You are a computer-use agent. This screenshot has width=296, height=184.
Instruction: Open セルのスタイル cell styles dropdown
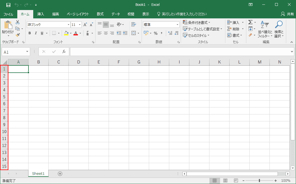[x=196, y=35]
